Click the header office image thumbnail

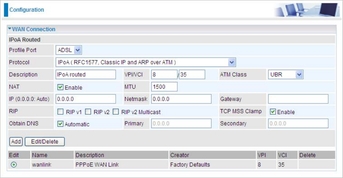(307, 10)
